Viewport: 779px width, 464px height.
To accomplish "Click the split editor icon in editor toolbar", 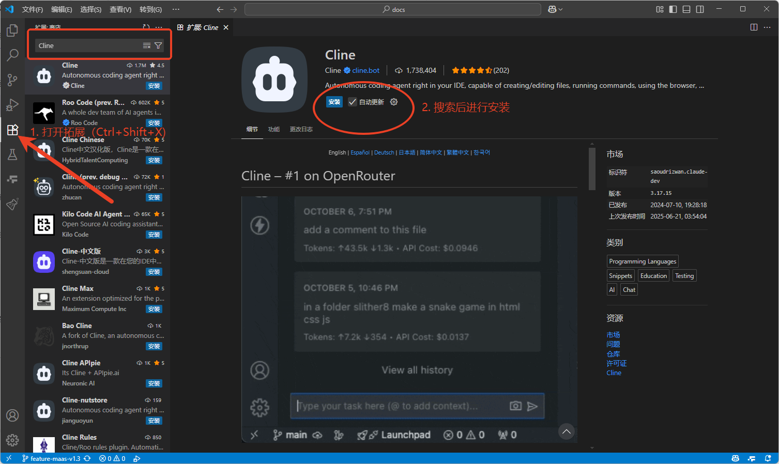I will pos(754,27).
